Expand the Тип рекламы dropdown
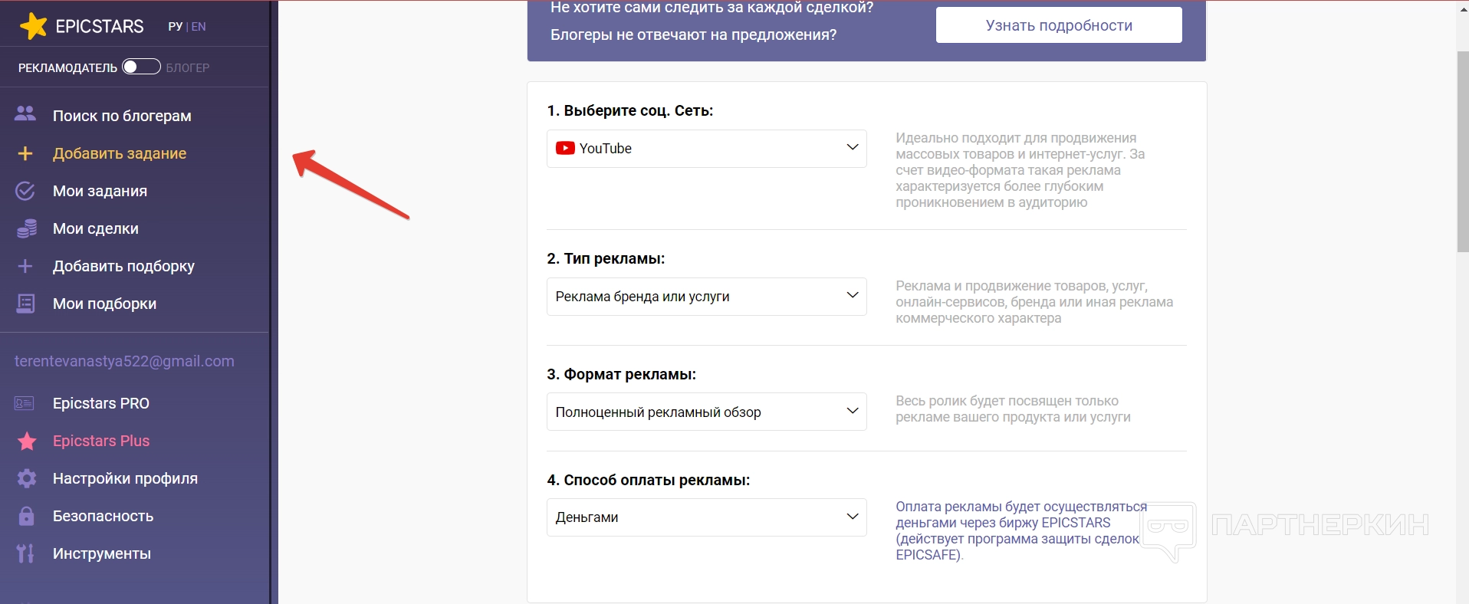This screenshot has width=1469, height=604. click(706, 297)
